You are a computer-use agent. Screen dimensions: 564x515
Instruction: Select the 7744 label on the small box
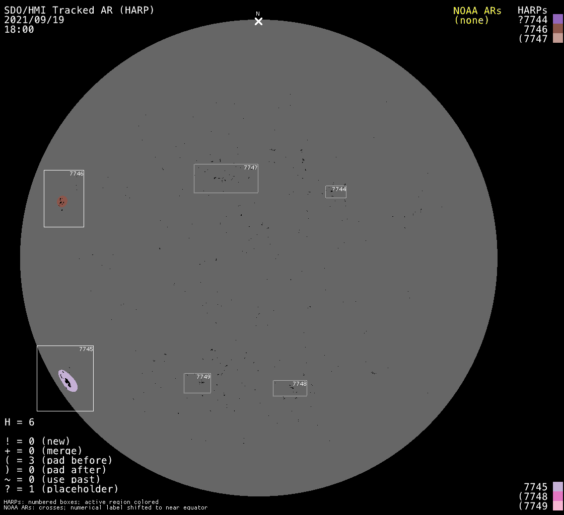pyautogui.click(x=339, y=189)
